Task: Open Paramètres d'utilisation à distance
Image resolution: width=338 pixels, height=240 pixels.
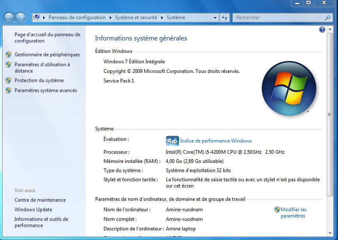Action: pos(42,67)
